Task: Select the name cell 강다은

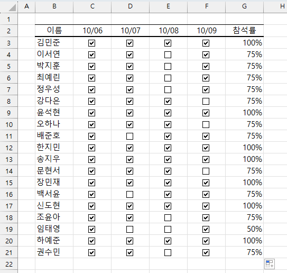Action: tap(54, 101)
